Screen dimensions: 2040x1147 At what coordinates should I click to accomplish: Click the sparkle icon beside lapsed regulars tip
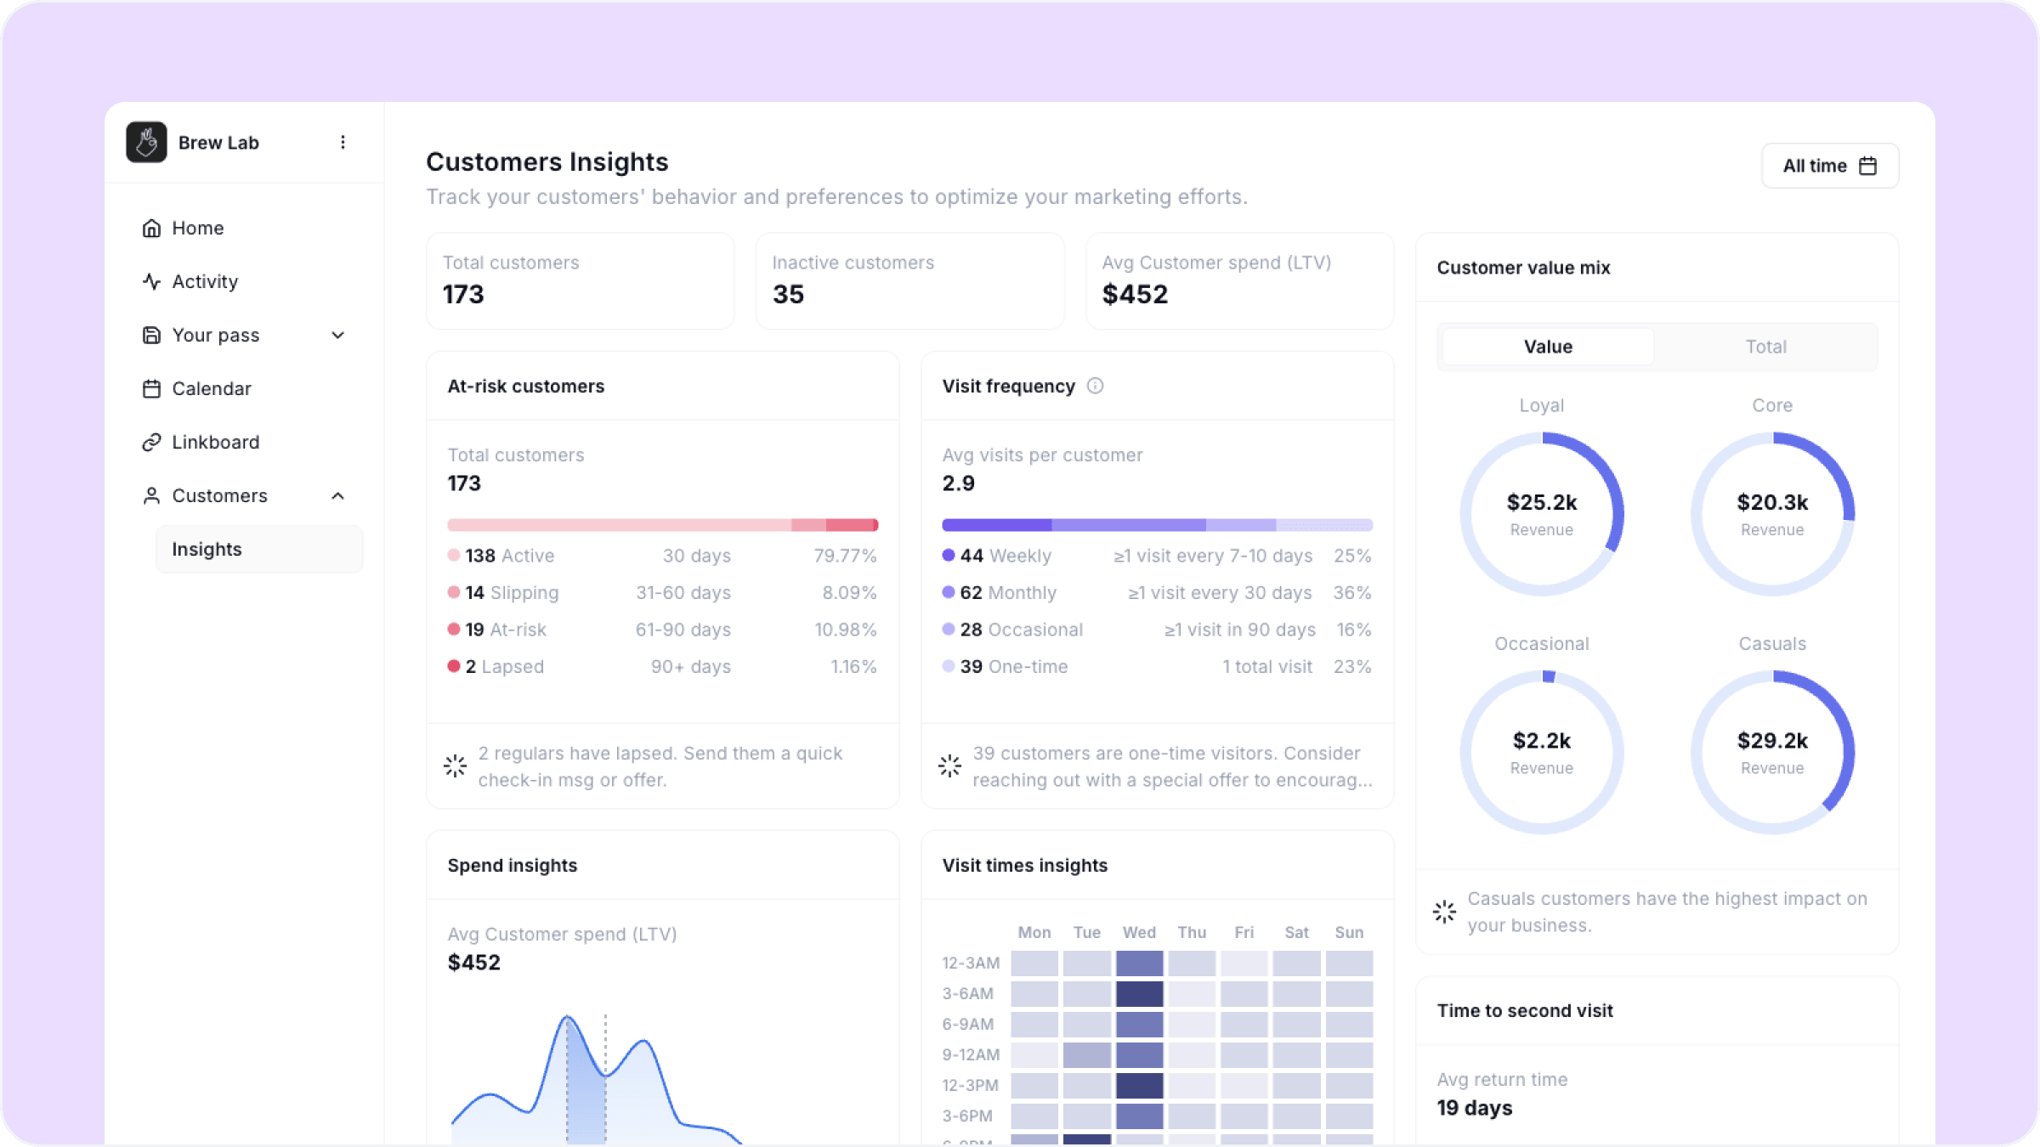(x=455, y=766)
